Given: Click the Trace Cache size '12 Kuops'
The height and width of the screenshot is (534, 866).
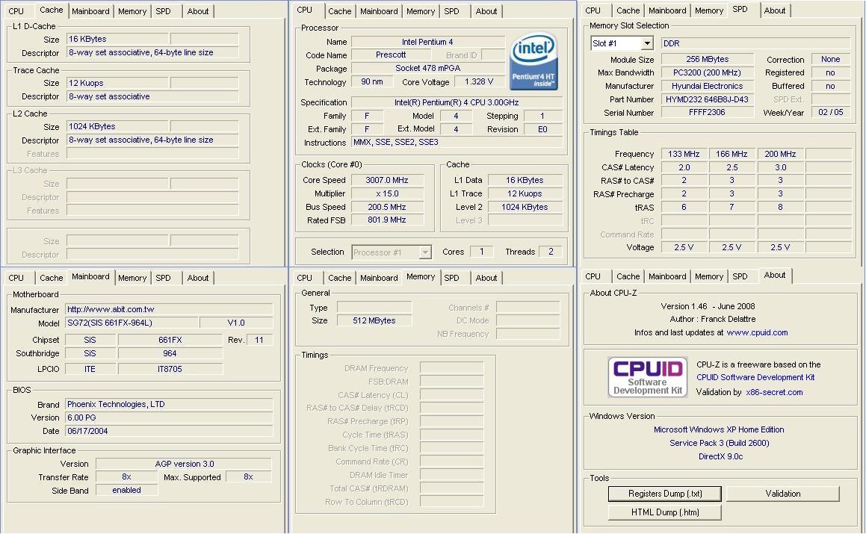Looking at the screenshot, I should 117,83.
